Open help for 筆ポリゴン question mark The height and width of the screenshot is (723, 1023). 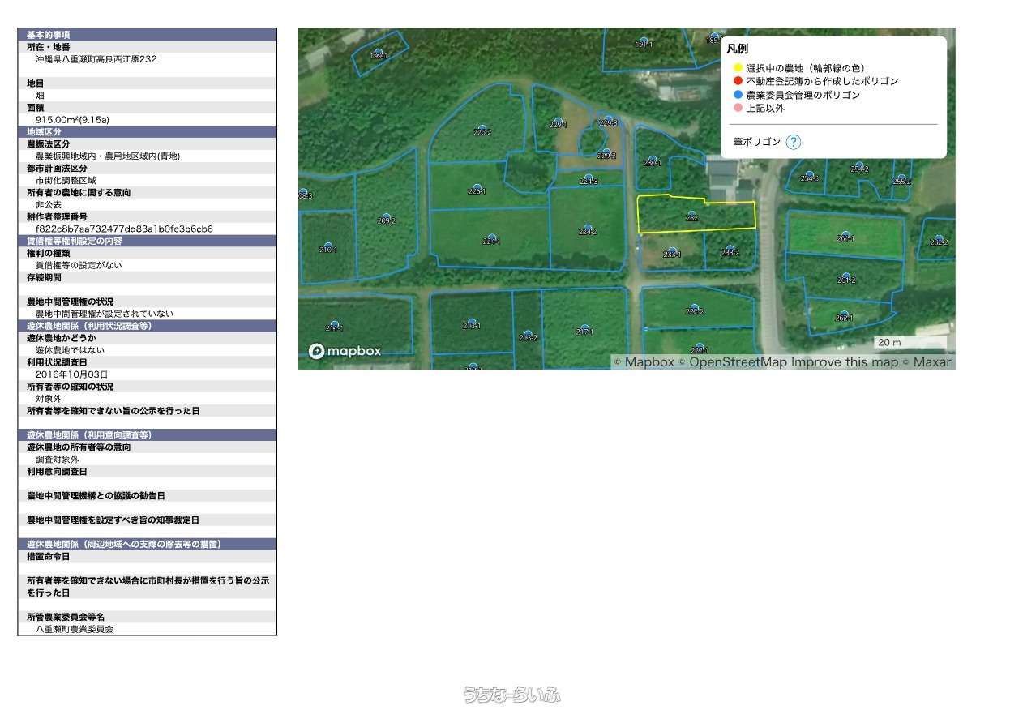(794, 142)
